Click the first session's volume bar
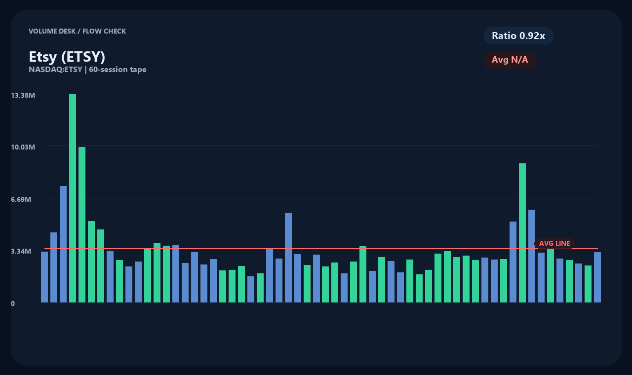632x375 pixels. 44,277
